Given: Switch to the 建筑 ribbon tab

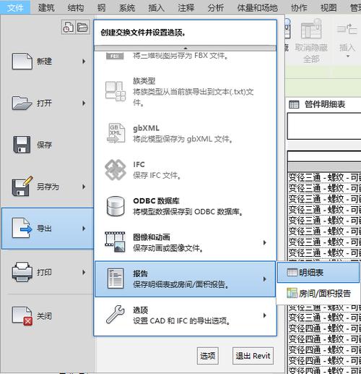Looking at the screenshot, I should coord(46,8).
